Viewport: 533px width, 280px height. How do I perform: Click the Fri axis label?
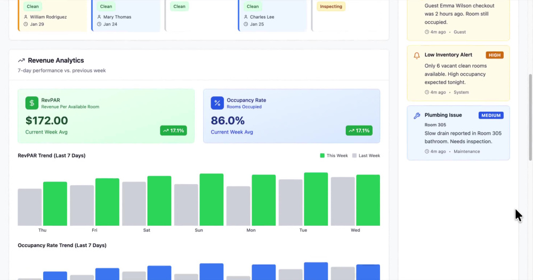[x=94, y=230]
